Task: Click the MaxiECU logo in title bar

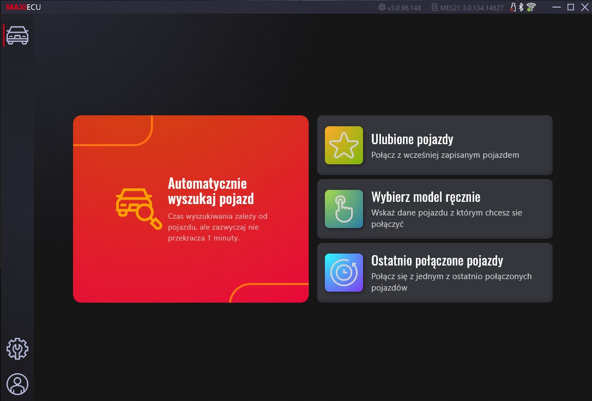Action: tap(23, 7)
